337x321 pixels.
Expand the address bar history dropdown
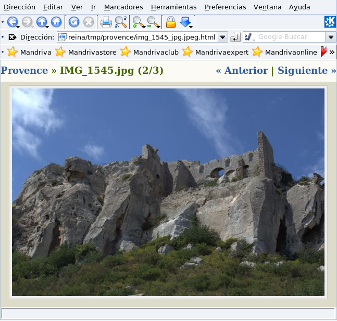(x=222, y=37)
